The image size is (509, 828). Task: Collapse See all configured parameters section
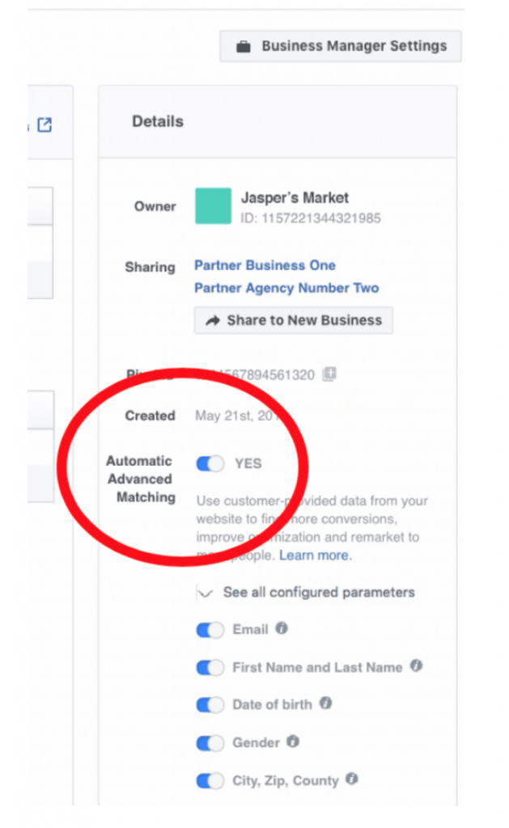(x=206, y=593)
